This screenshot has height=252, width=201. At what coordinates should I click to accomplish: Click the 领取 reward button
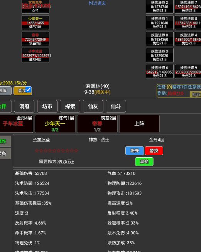point(196,94)
